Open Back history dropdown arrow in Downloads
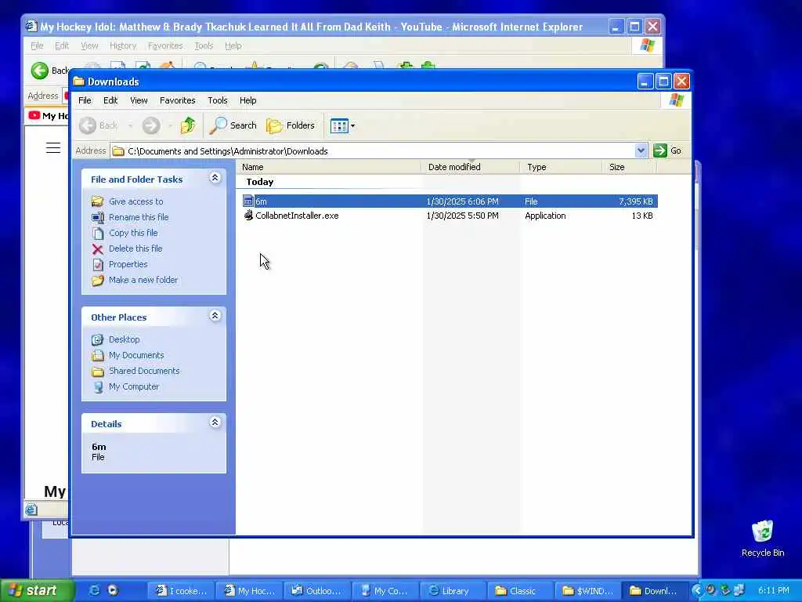This screenshot has width=802, height=602. pyautogui.click(x=131, y=125)
